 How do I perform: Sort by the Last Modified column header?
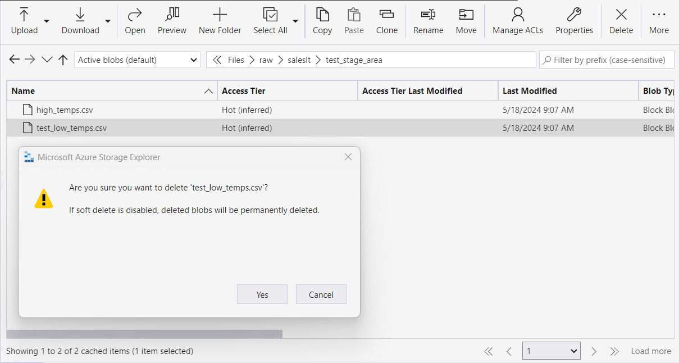point(568,90)
